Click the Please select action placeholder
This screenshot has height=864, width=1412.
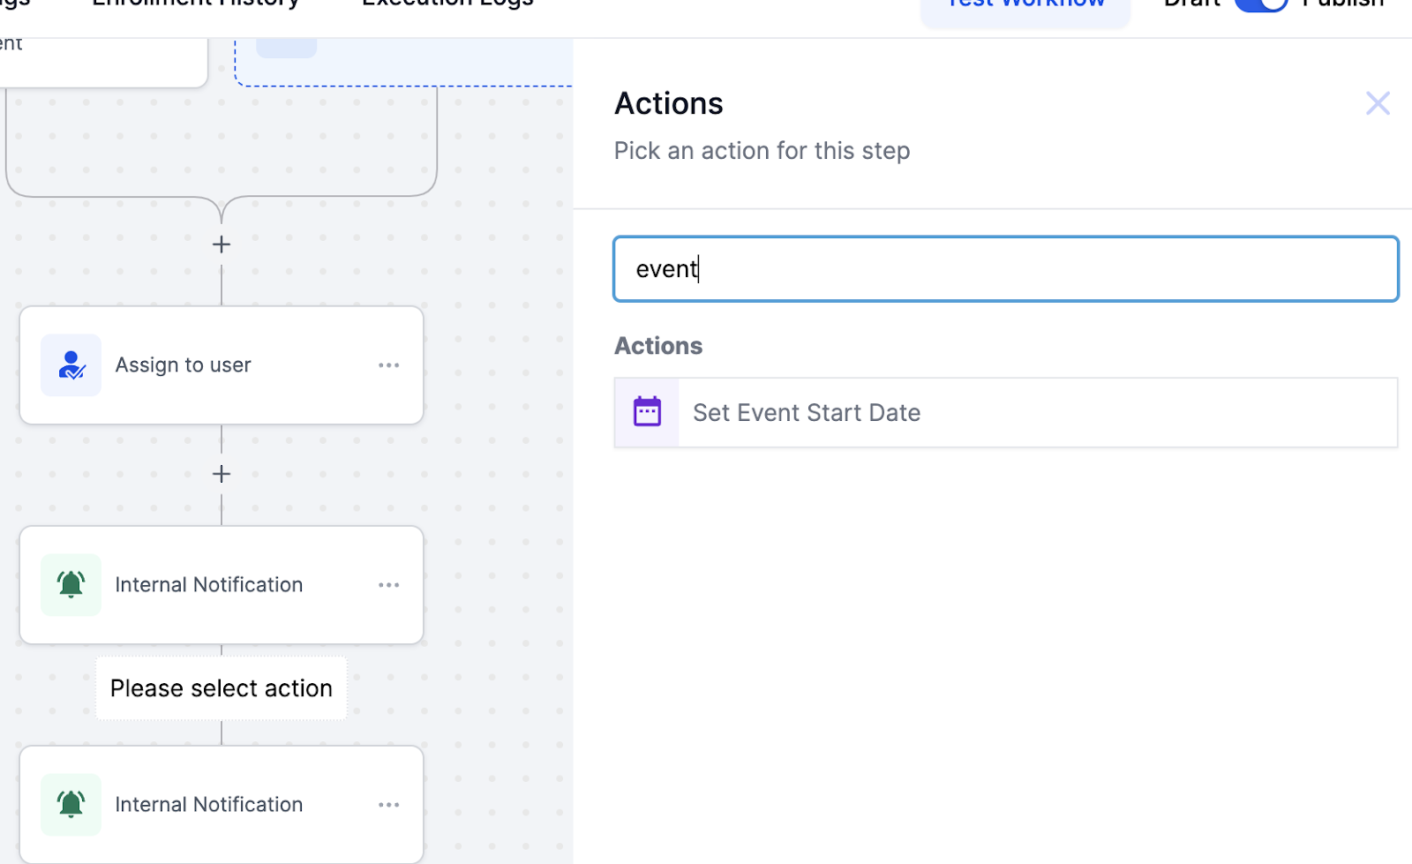point(222,688)
